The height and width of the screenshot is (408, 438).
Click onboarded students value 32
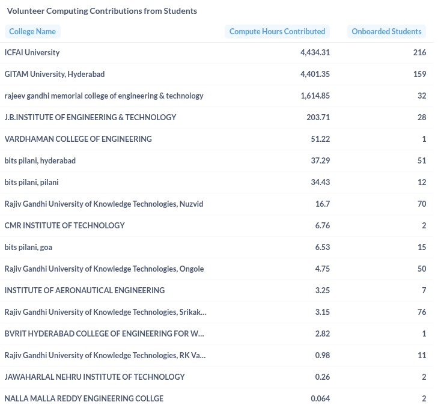tap(422, 96)
